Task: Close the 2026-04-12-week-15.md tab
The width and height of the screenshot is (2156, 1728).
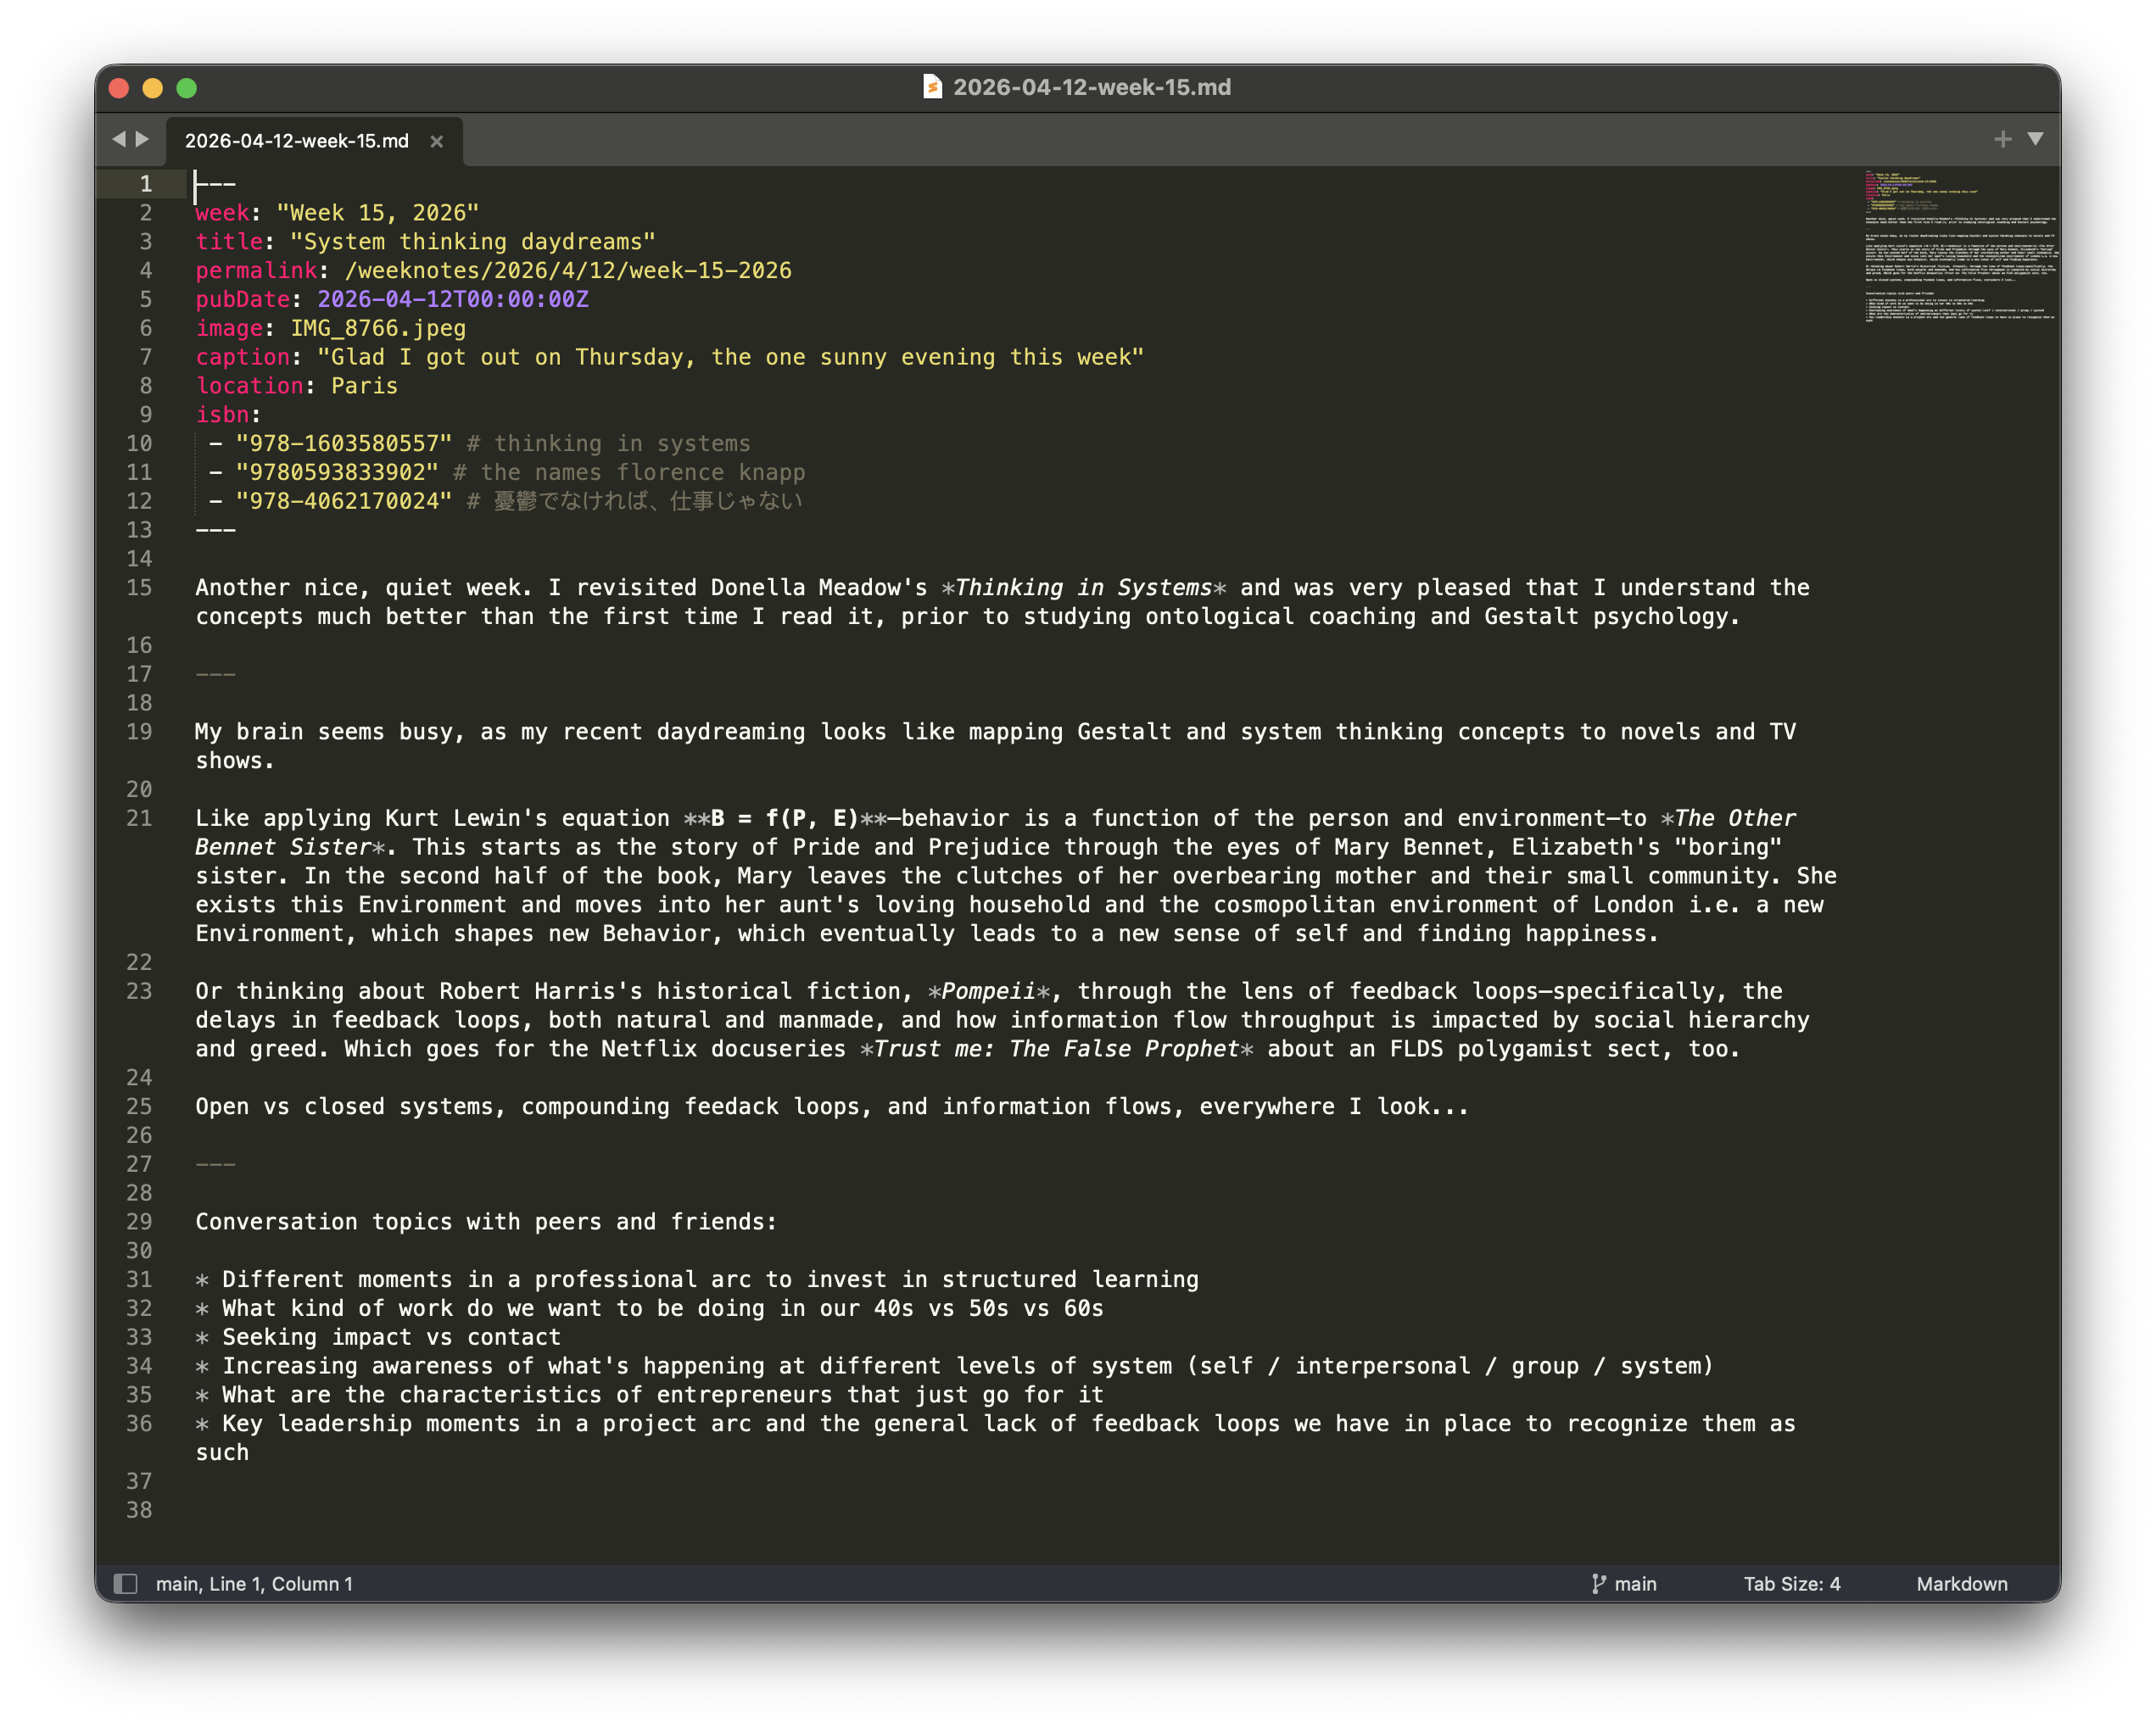Action: 437,141
